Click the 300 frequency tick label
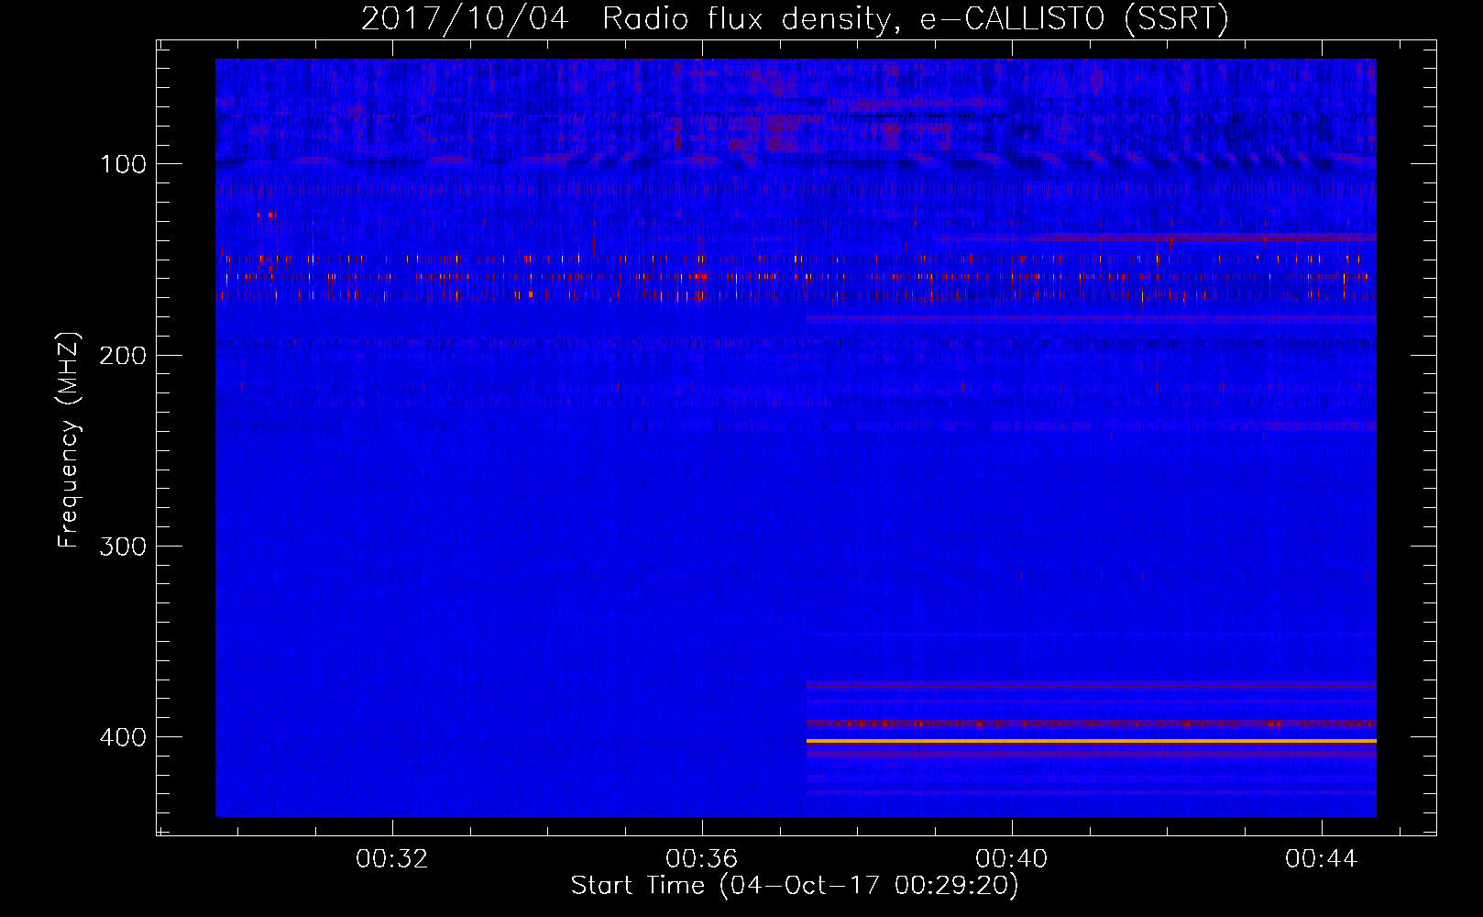Screen dimensions: 1483x917 point(123,547)
